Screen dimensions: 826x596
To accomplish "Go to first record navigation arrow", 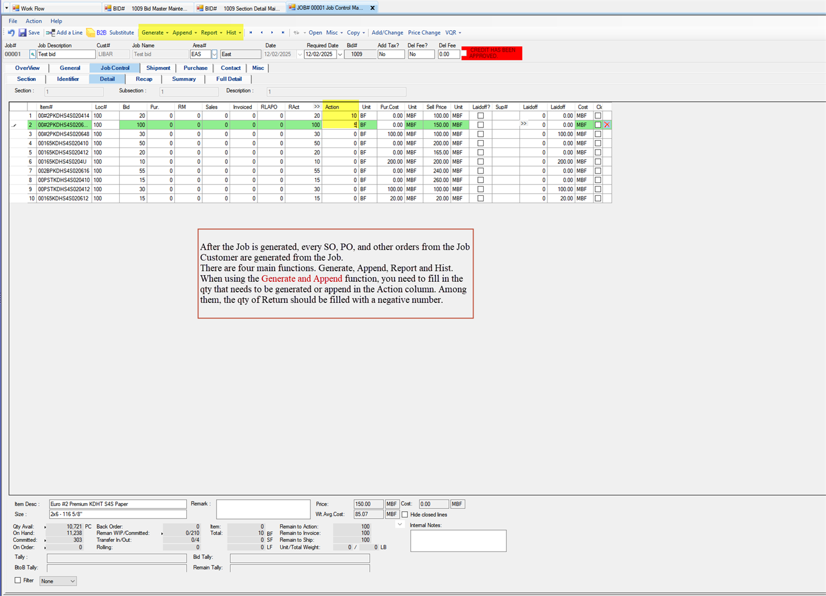I will (x=251, y=33).
